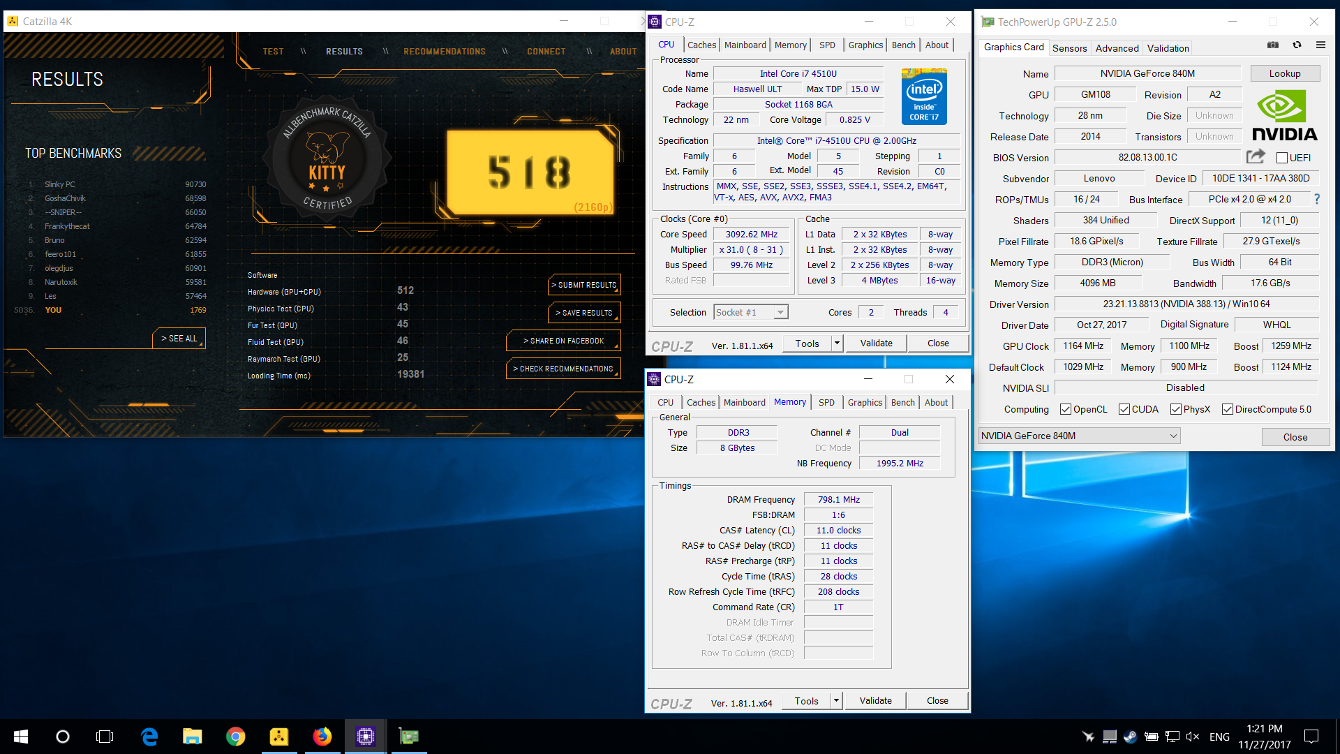Launch Microsoft Edge from taskbar
The width and height of the screenshot is (1340, 754).
point(149,737)
